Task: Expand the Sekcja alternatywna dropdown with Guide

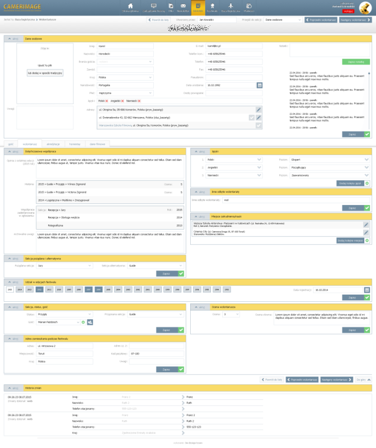Action: [x=156, y=266]
